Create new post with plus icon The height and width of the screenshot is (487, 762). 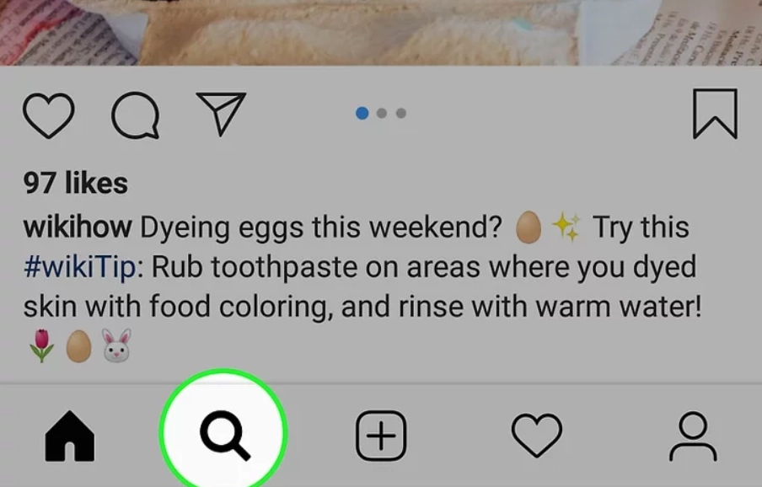pos(381,436)
